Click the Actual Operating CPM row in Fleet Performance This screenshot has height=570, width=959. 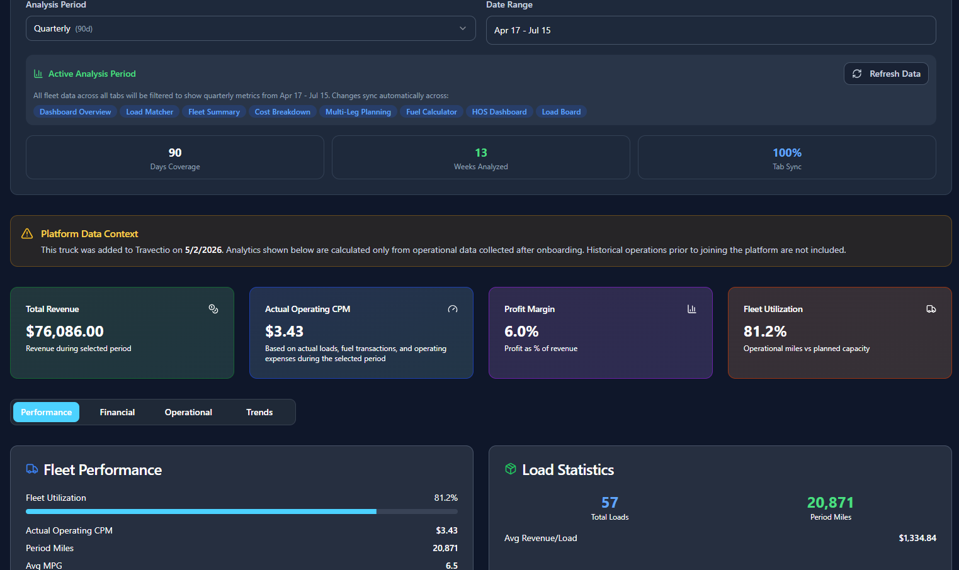pos(242,530)
